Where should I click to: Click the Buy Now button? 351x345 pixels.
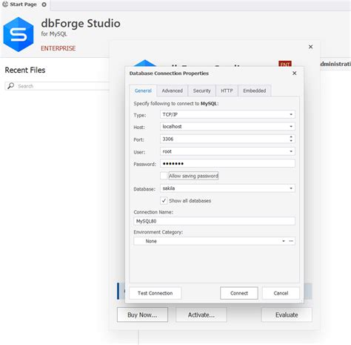pyautogui.click(x=142, y=315)
